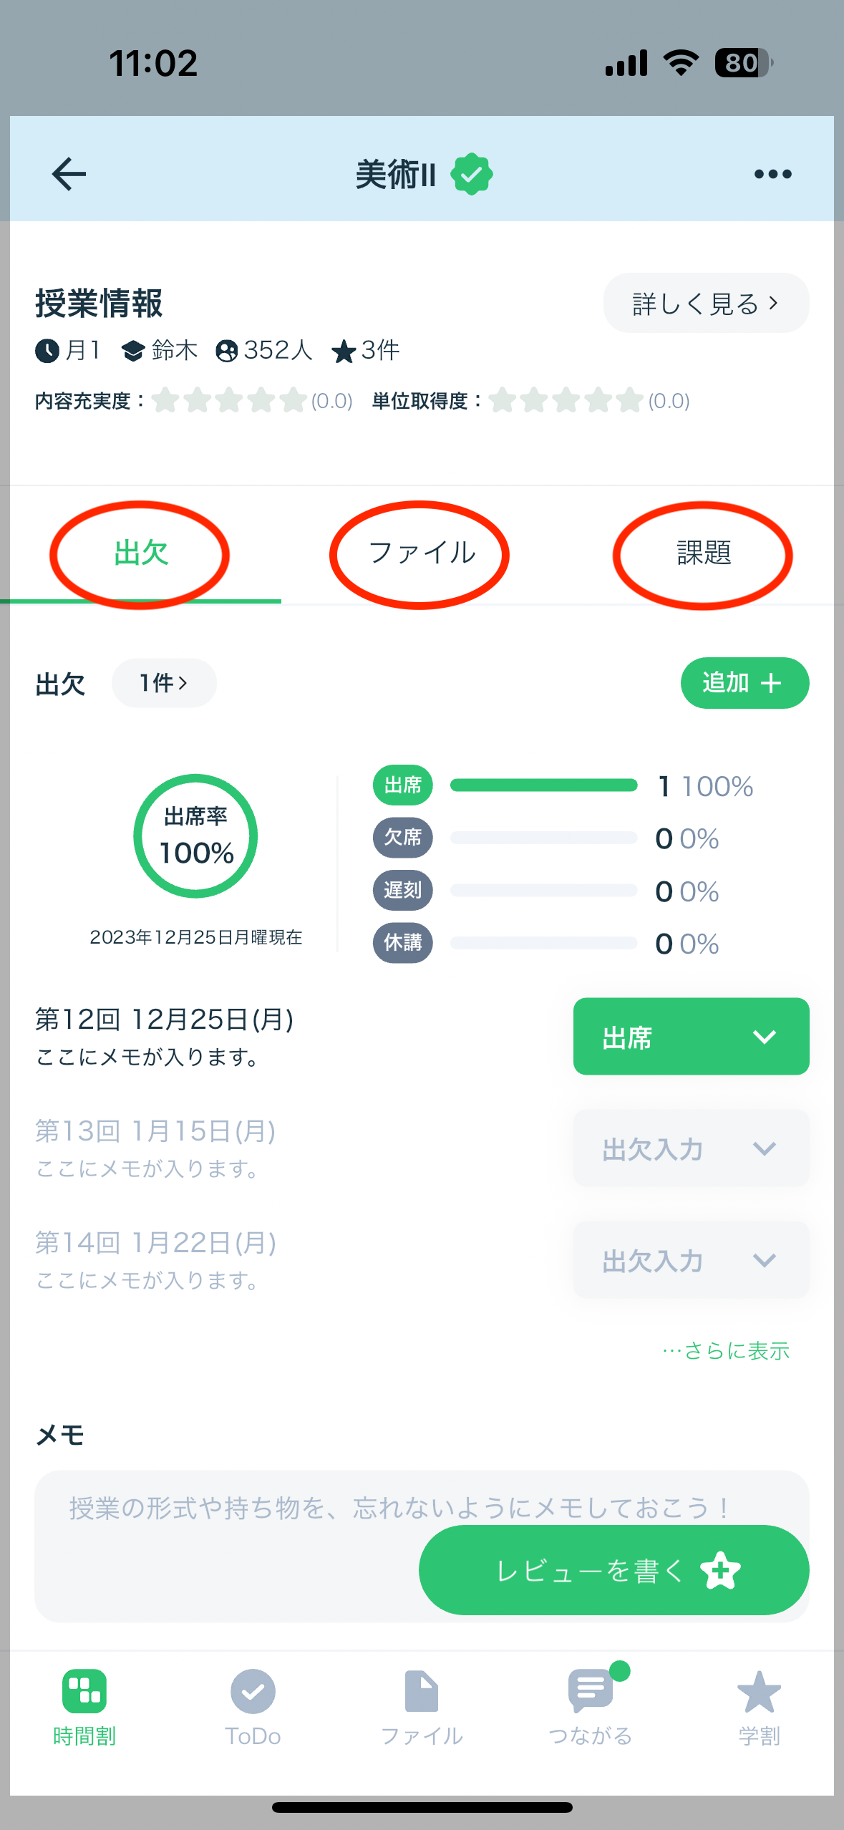This screenshot has width=844, height=1830.
Task: Tap the 追加 + button
Action: click(744, 683)
